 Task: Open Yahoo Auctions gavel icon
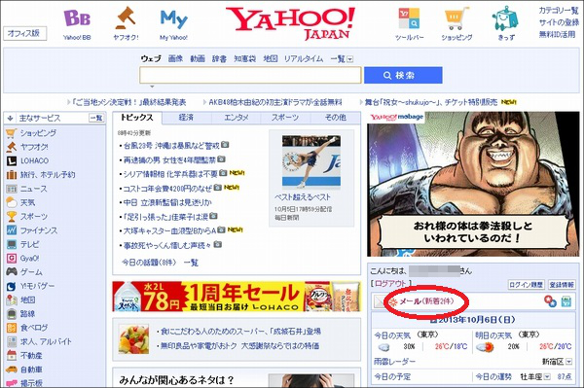click(x=126, y=18)
